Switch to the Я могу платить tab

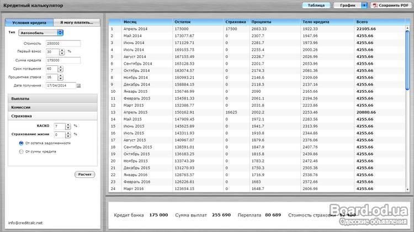click(77, 23)
